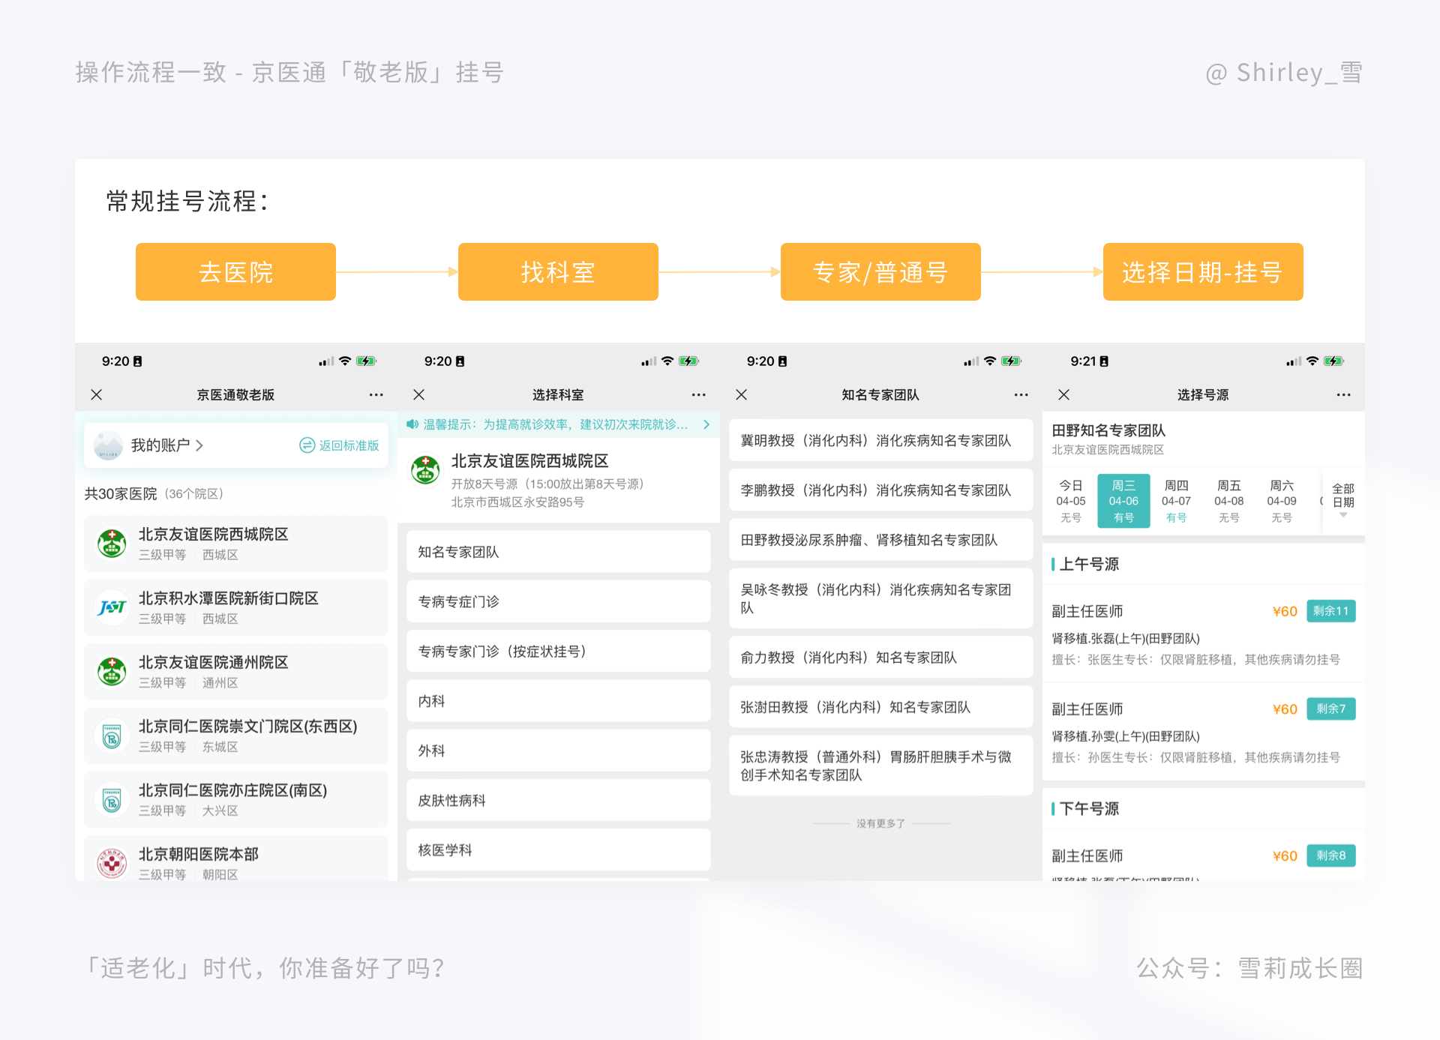
Task: Select the 内科 department
Action: click(x=558, y=700)
